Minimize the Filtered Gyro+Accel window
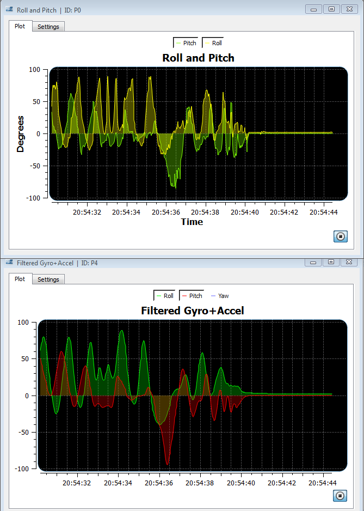 313,262
